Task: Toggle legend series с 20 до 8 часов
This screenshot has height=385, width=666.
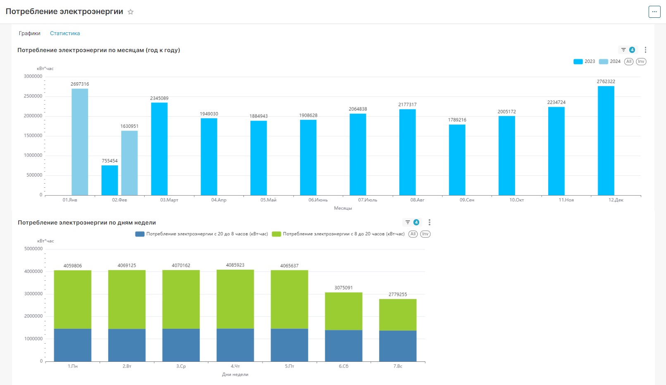Action: tap(202, 234)
